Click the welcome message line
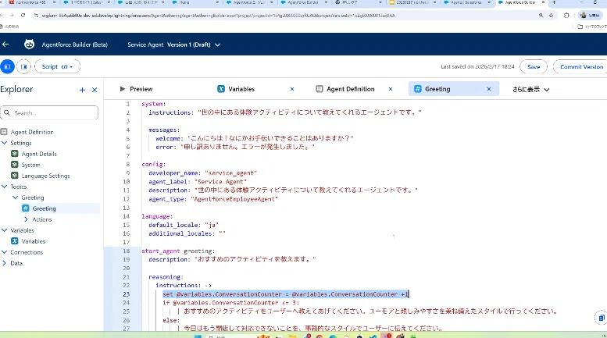 pyautogui.click(x=255, y=138)
